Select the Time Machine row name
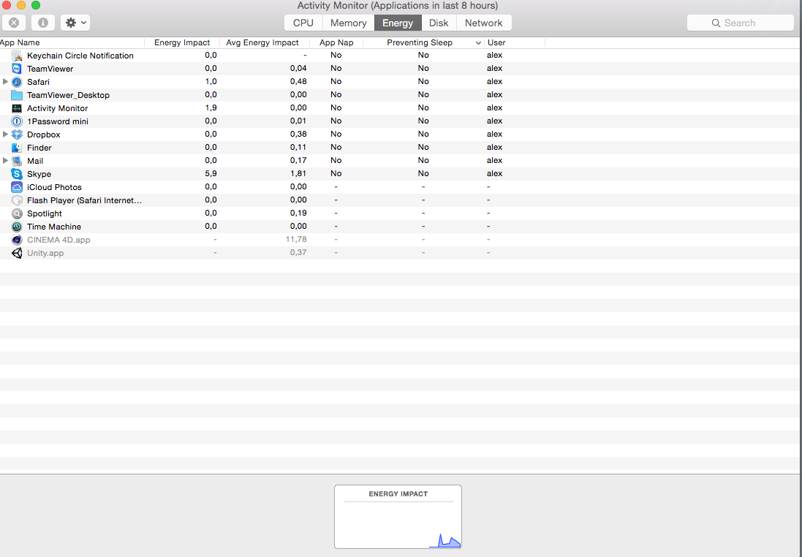The width and height of the screenshot is (802, 557). (x=53, y=227)
